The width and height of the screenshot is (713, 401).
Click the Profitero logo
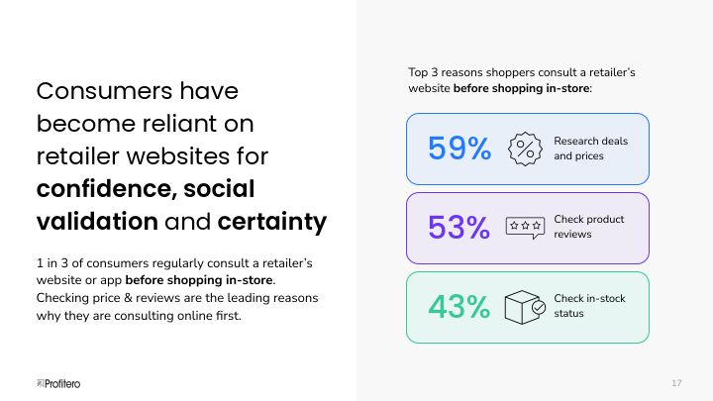[58, 384]
